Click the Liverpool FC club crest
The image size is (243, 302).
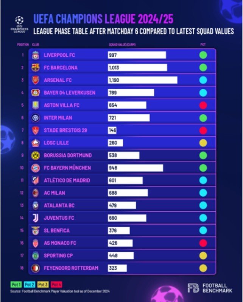coord(36,55)
